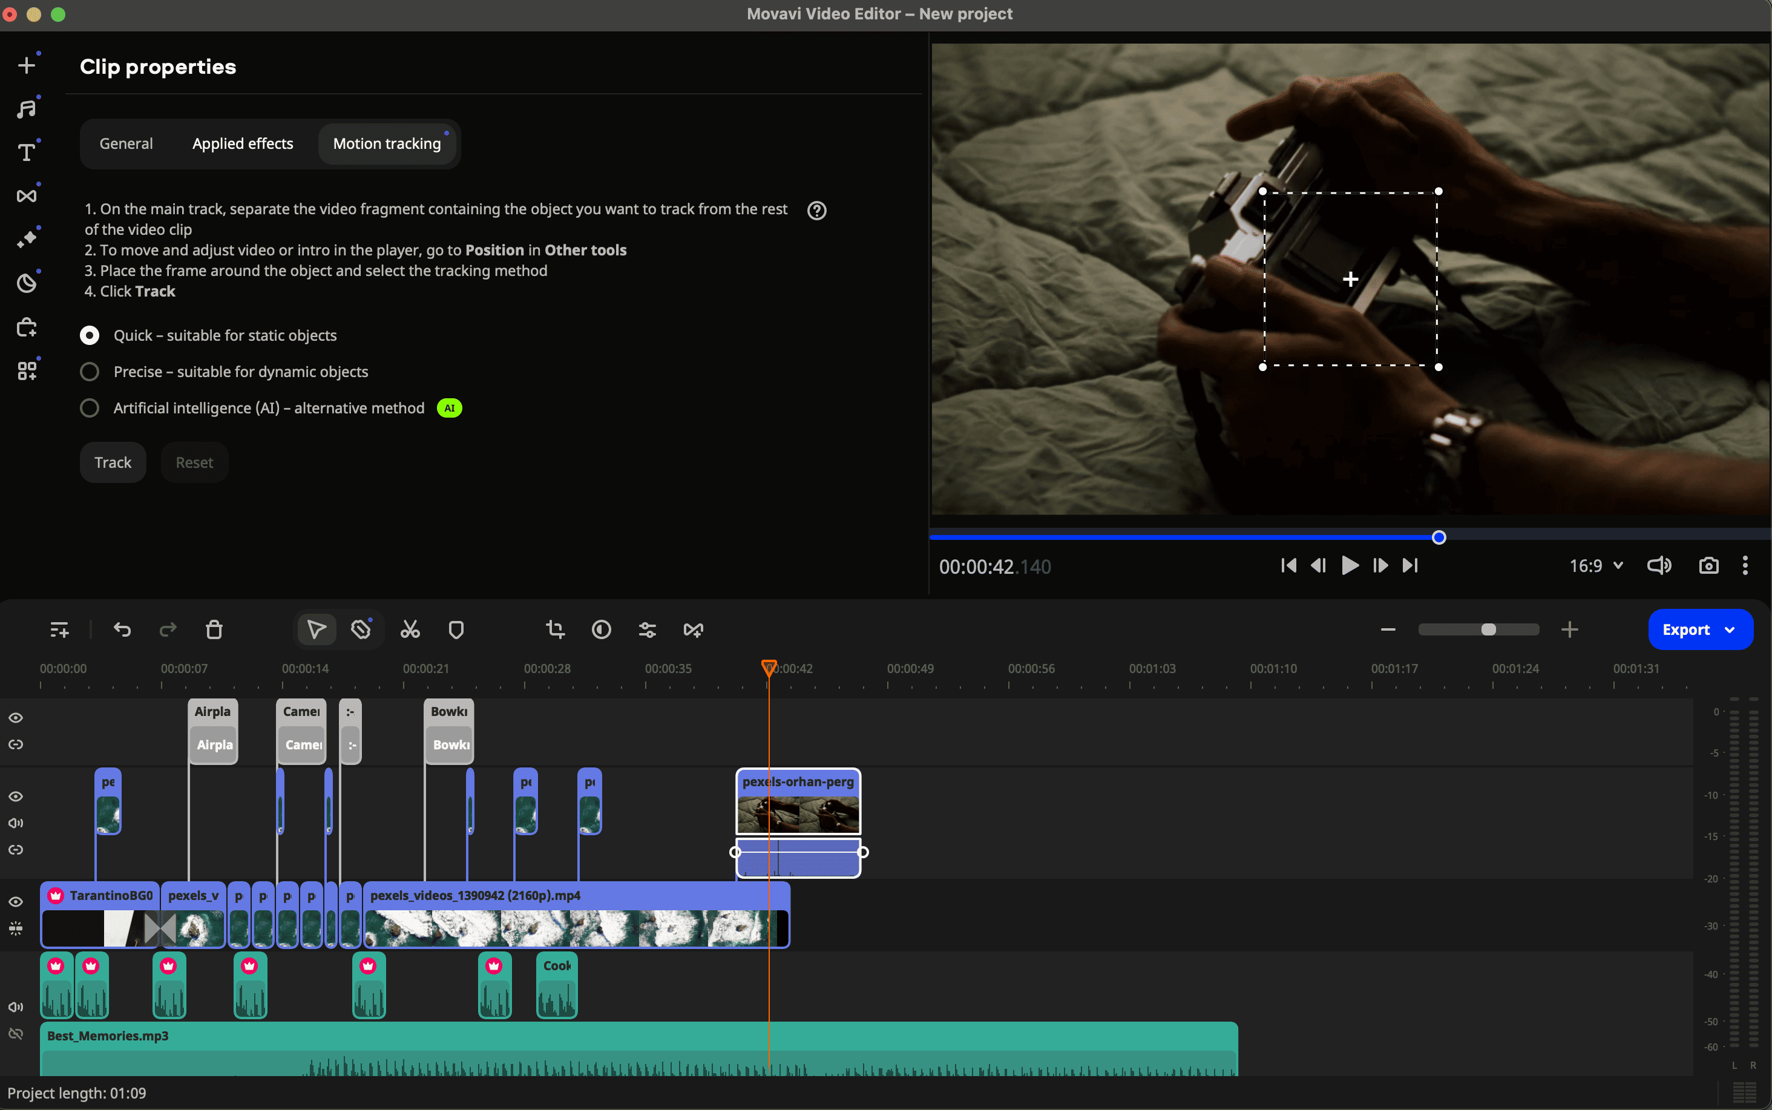Image resolution: width=1772 pixels, height=1110 pixels.
Task: Split clip with the scissors icon
Action: (410, 630)
